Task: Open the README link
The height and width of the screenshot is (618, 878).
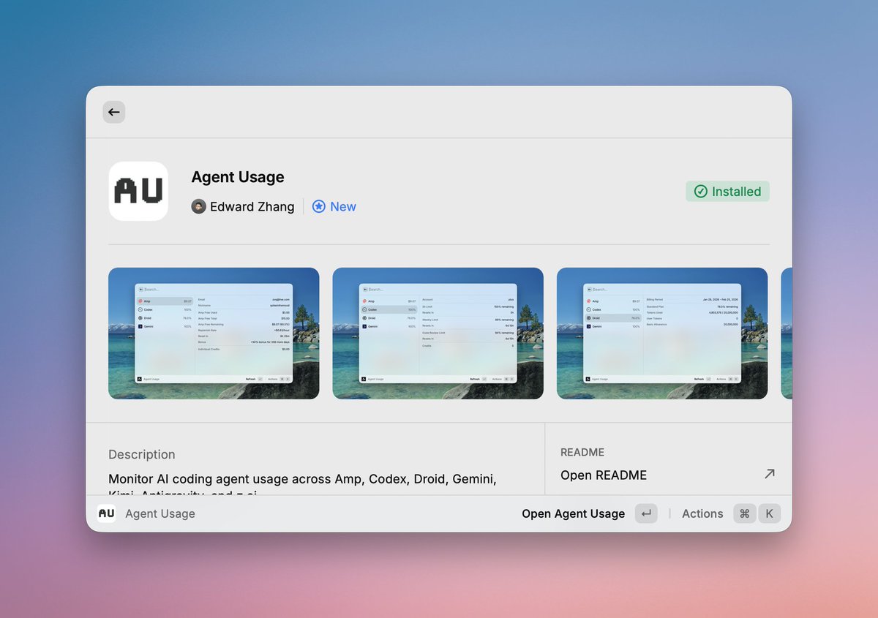Action: point(604,475)
